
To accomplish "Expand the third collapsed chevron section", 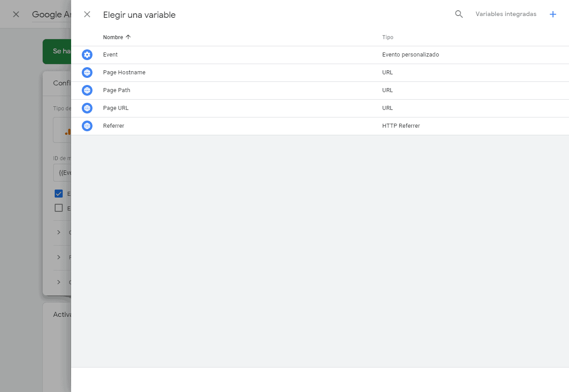I will tap(59, 282).
